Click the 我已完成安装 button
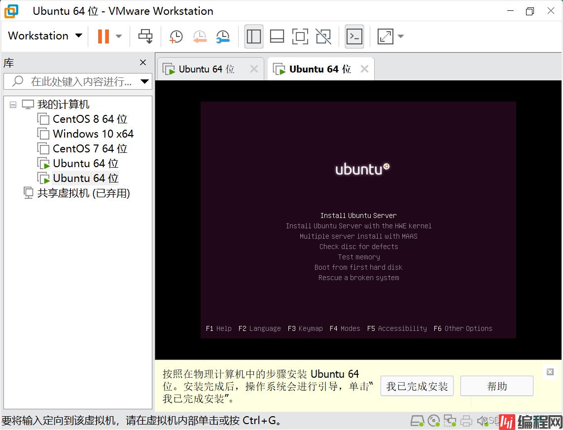Image resolution: width=563 pixels, height=430 pixels. point(417,386)
